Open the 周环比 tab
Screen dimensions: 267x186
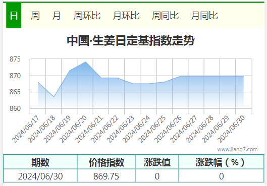click(x=87, y=16)
